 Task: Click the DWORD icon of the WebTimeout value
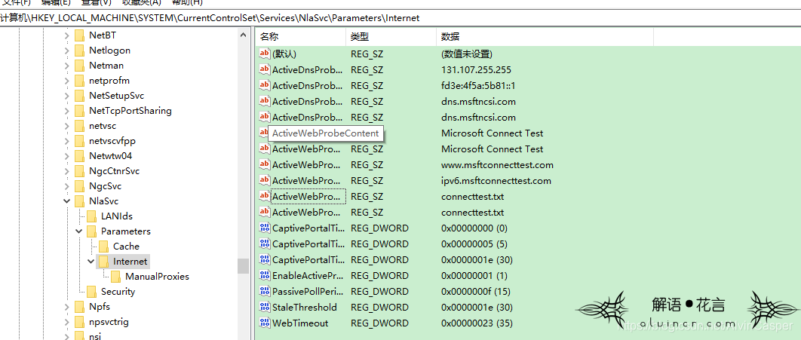point(265,323)
